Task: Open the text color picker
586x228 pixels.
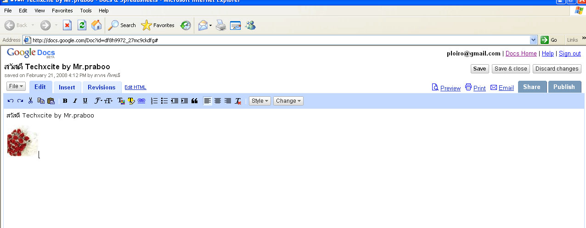Action: point(121,101)
